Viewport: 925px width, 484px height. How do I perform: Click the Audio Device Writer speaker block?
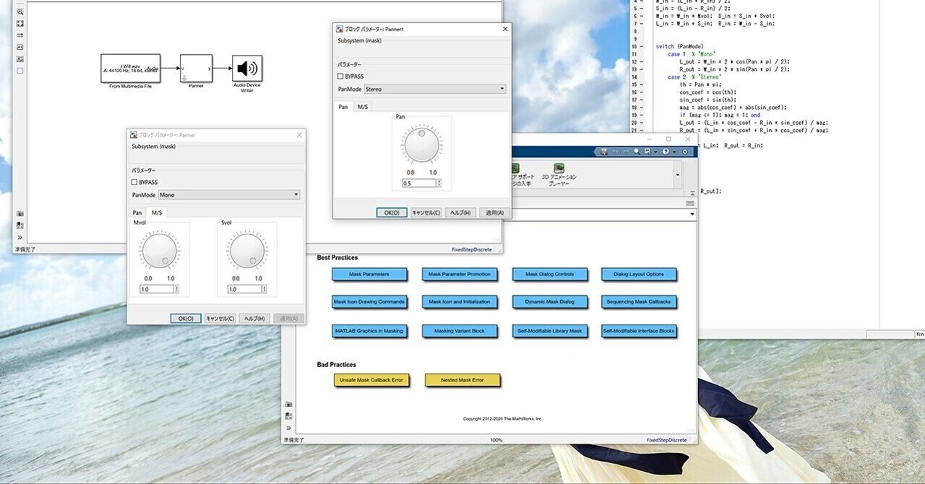tap(246, 69)
